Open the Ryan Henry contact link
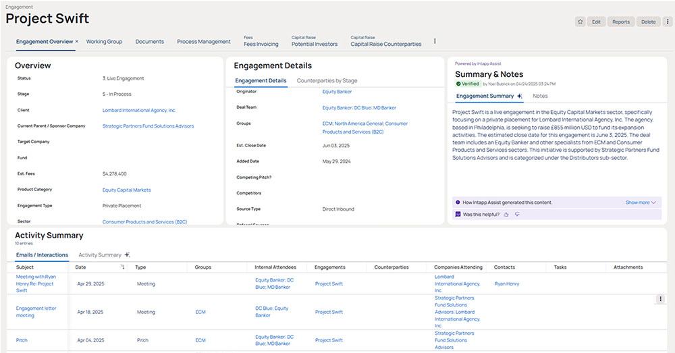The width and height of the screenshot is (675, 353). click(x=506, y=284)
